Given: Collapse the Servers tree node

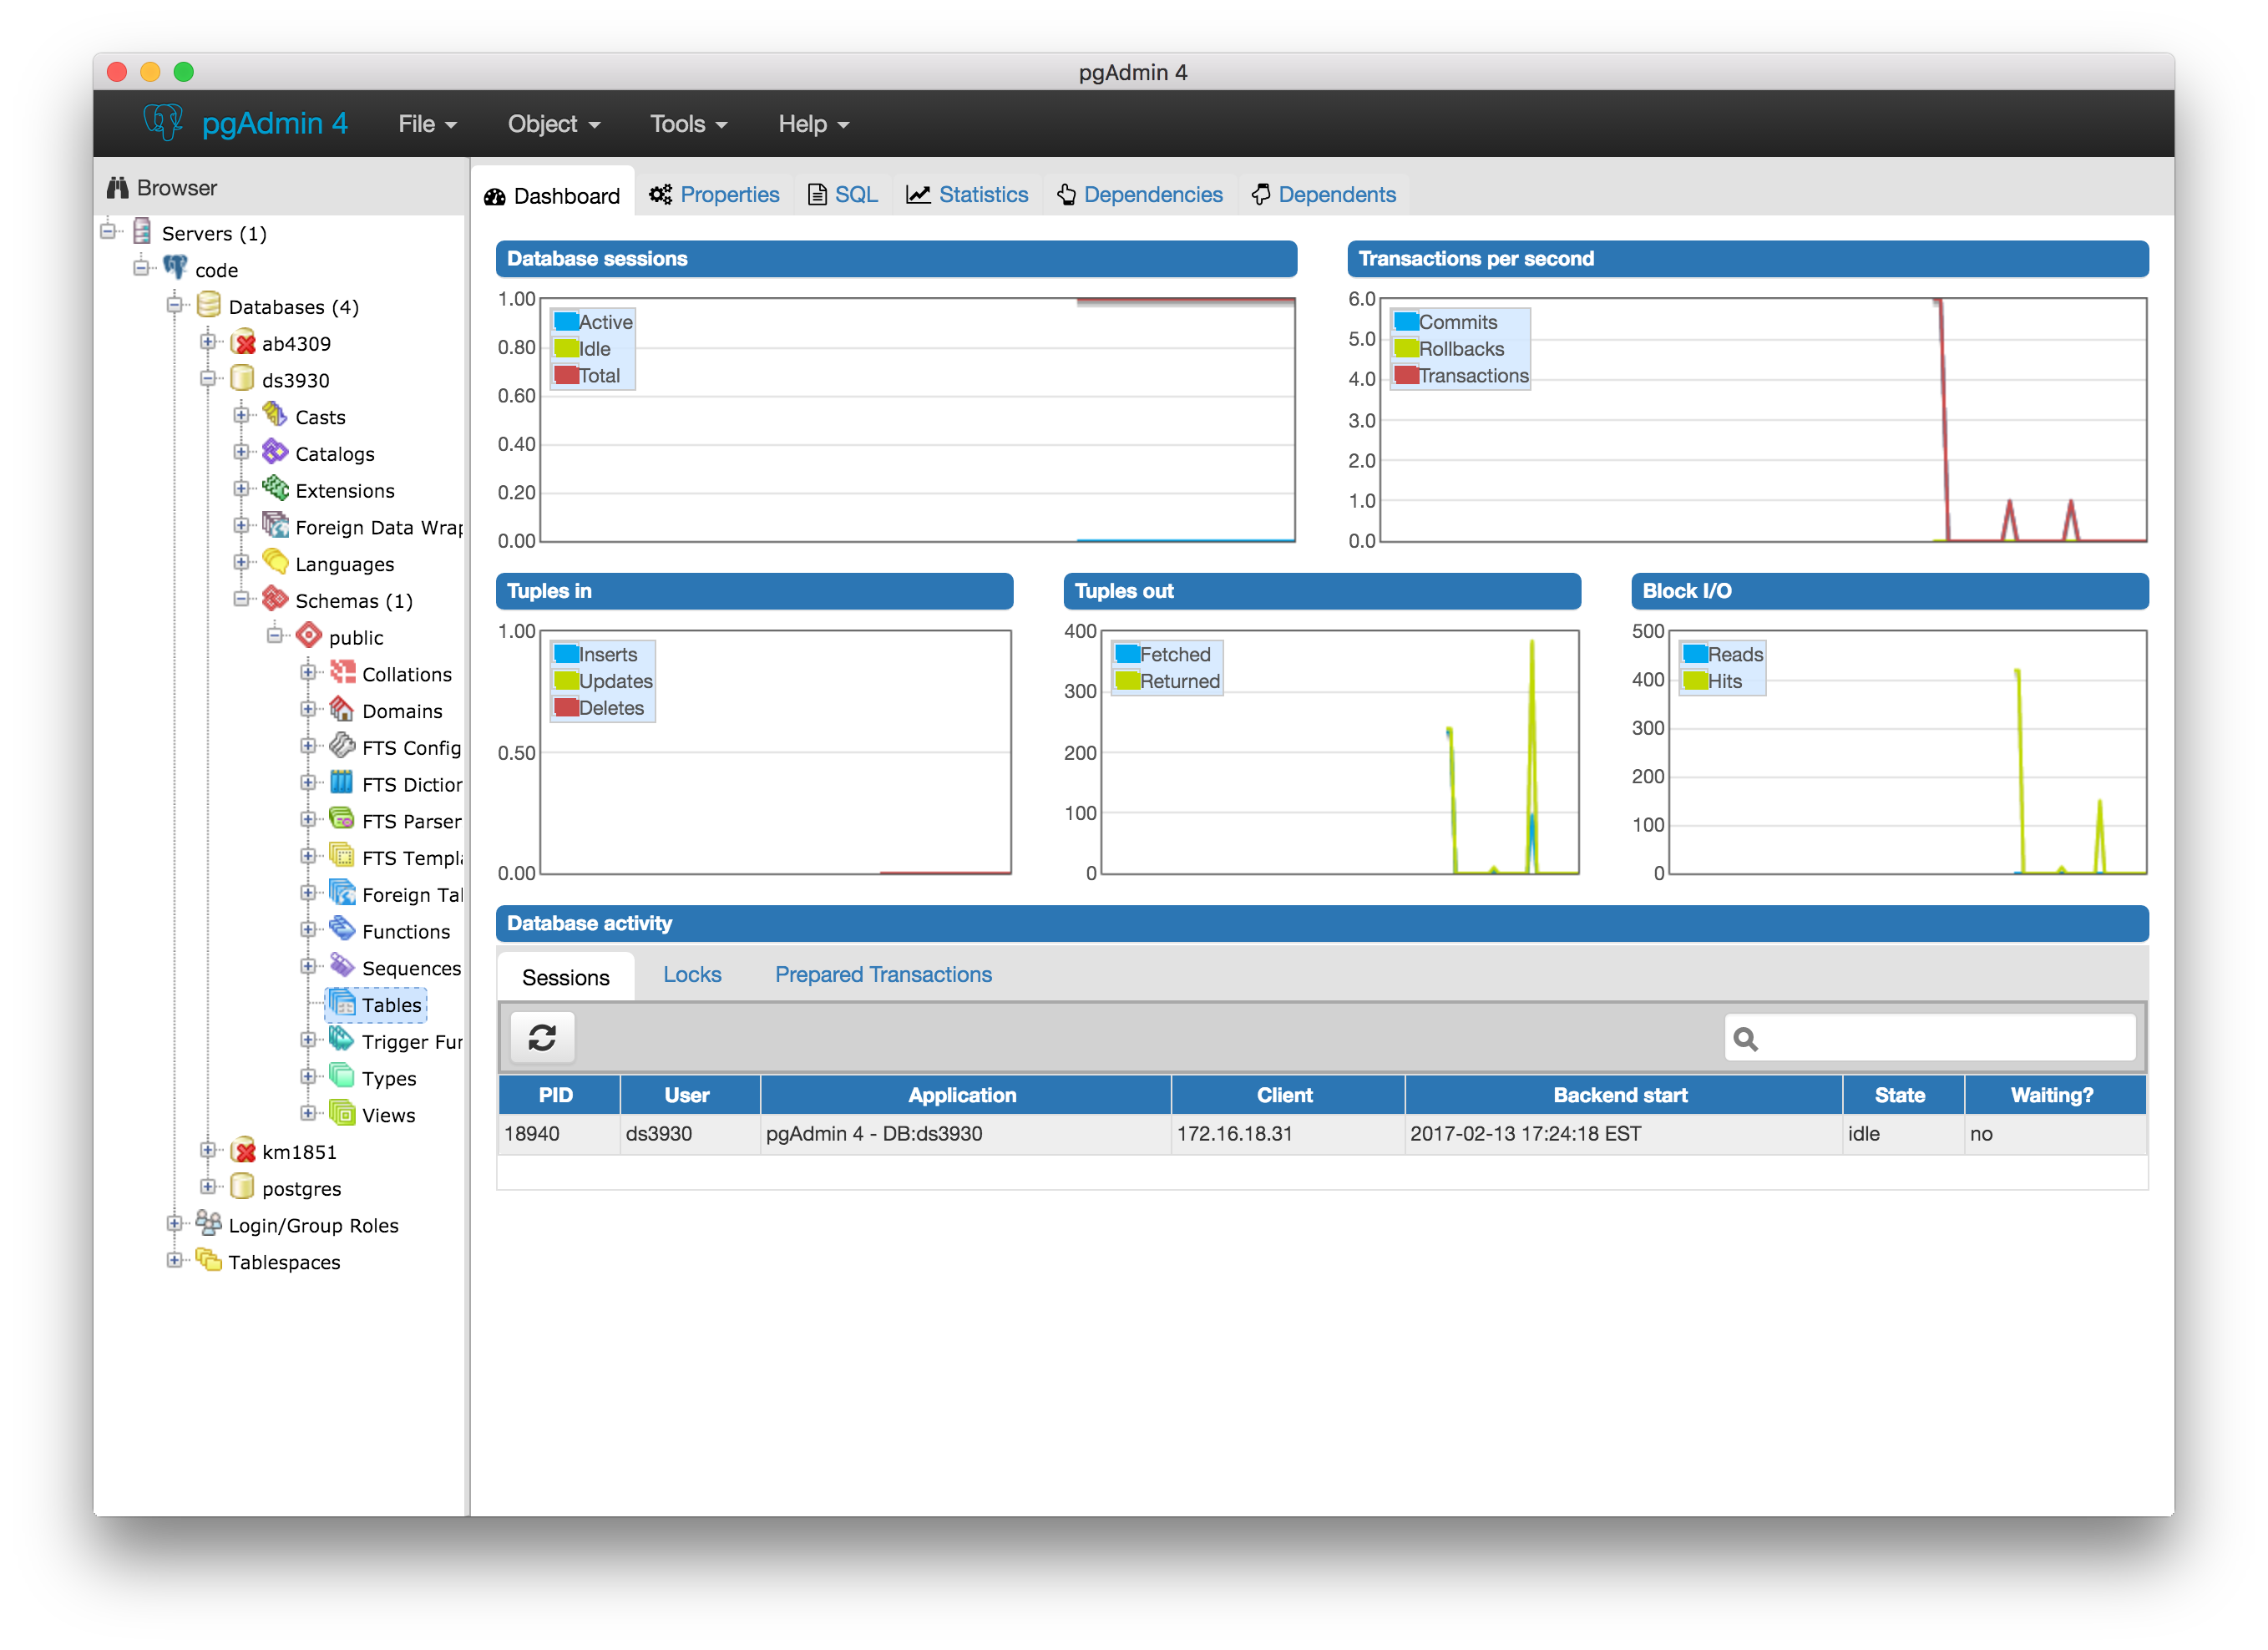Looking at the screenshot, I should pyautogui.click(x=108, y=232).
